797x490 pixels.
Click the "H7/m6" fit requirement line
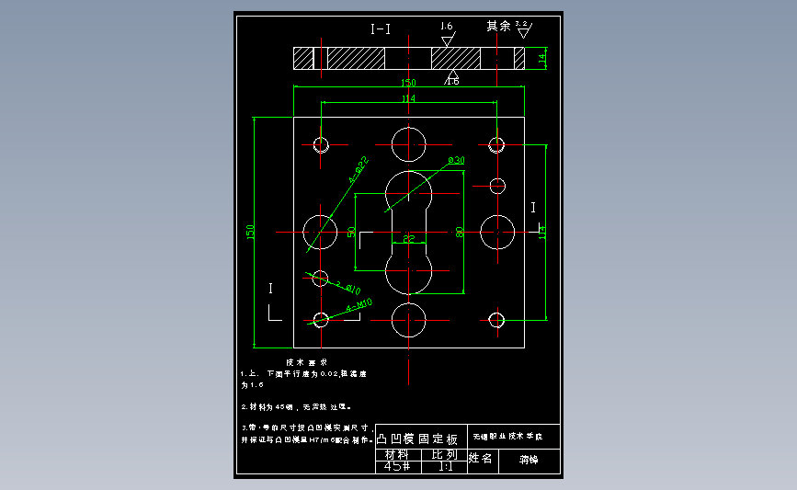307,439
